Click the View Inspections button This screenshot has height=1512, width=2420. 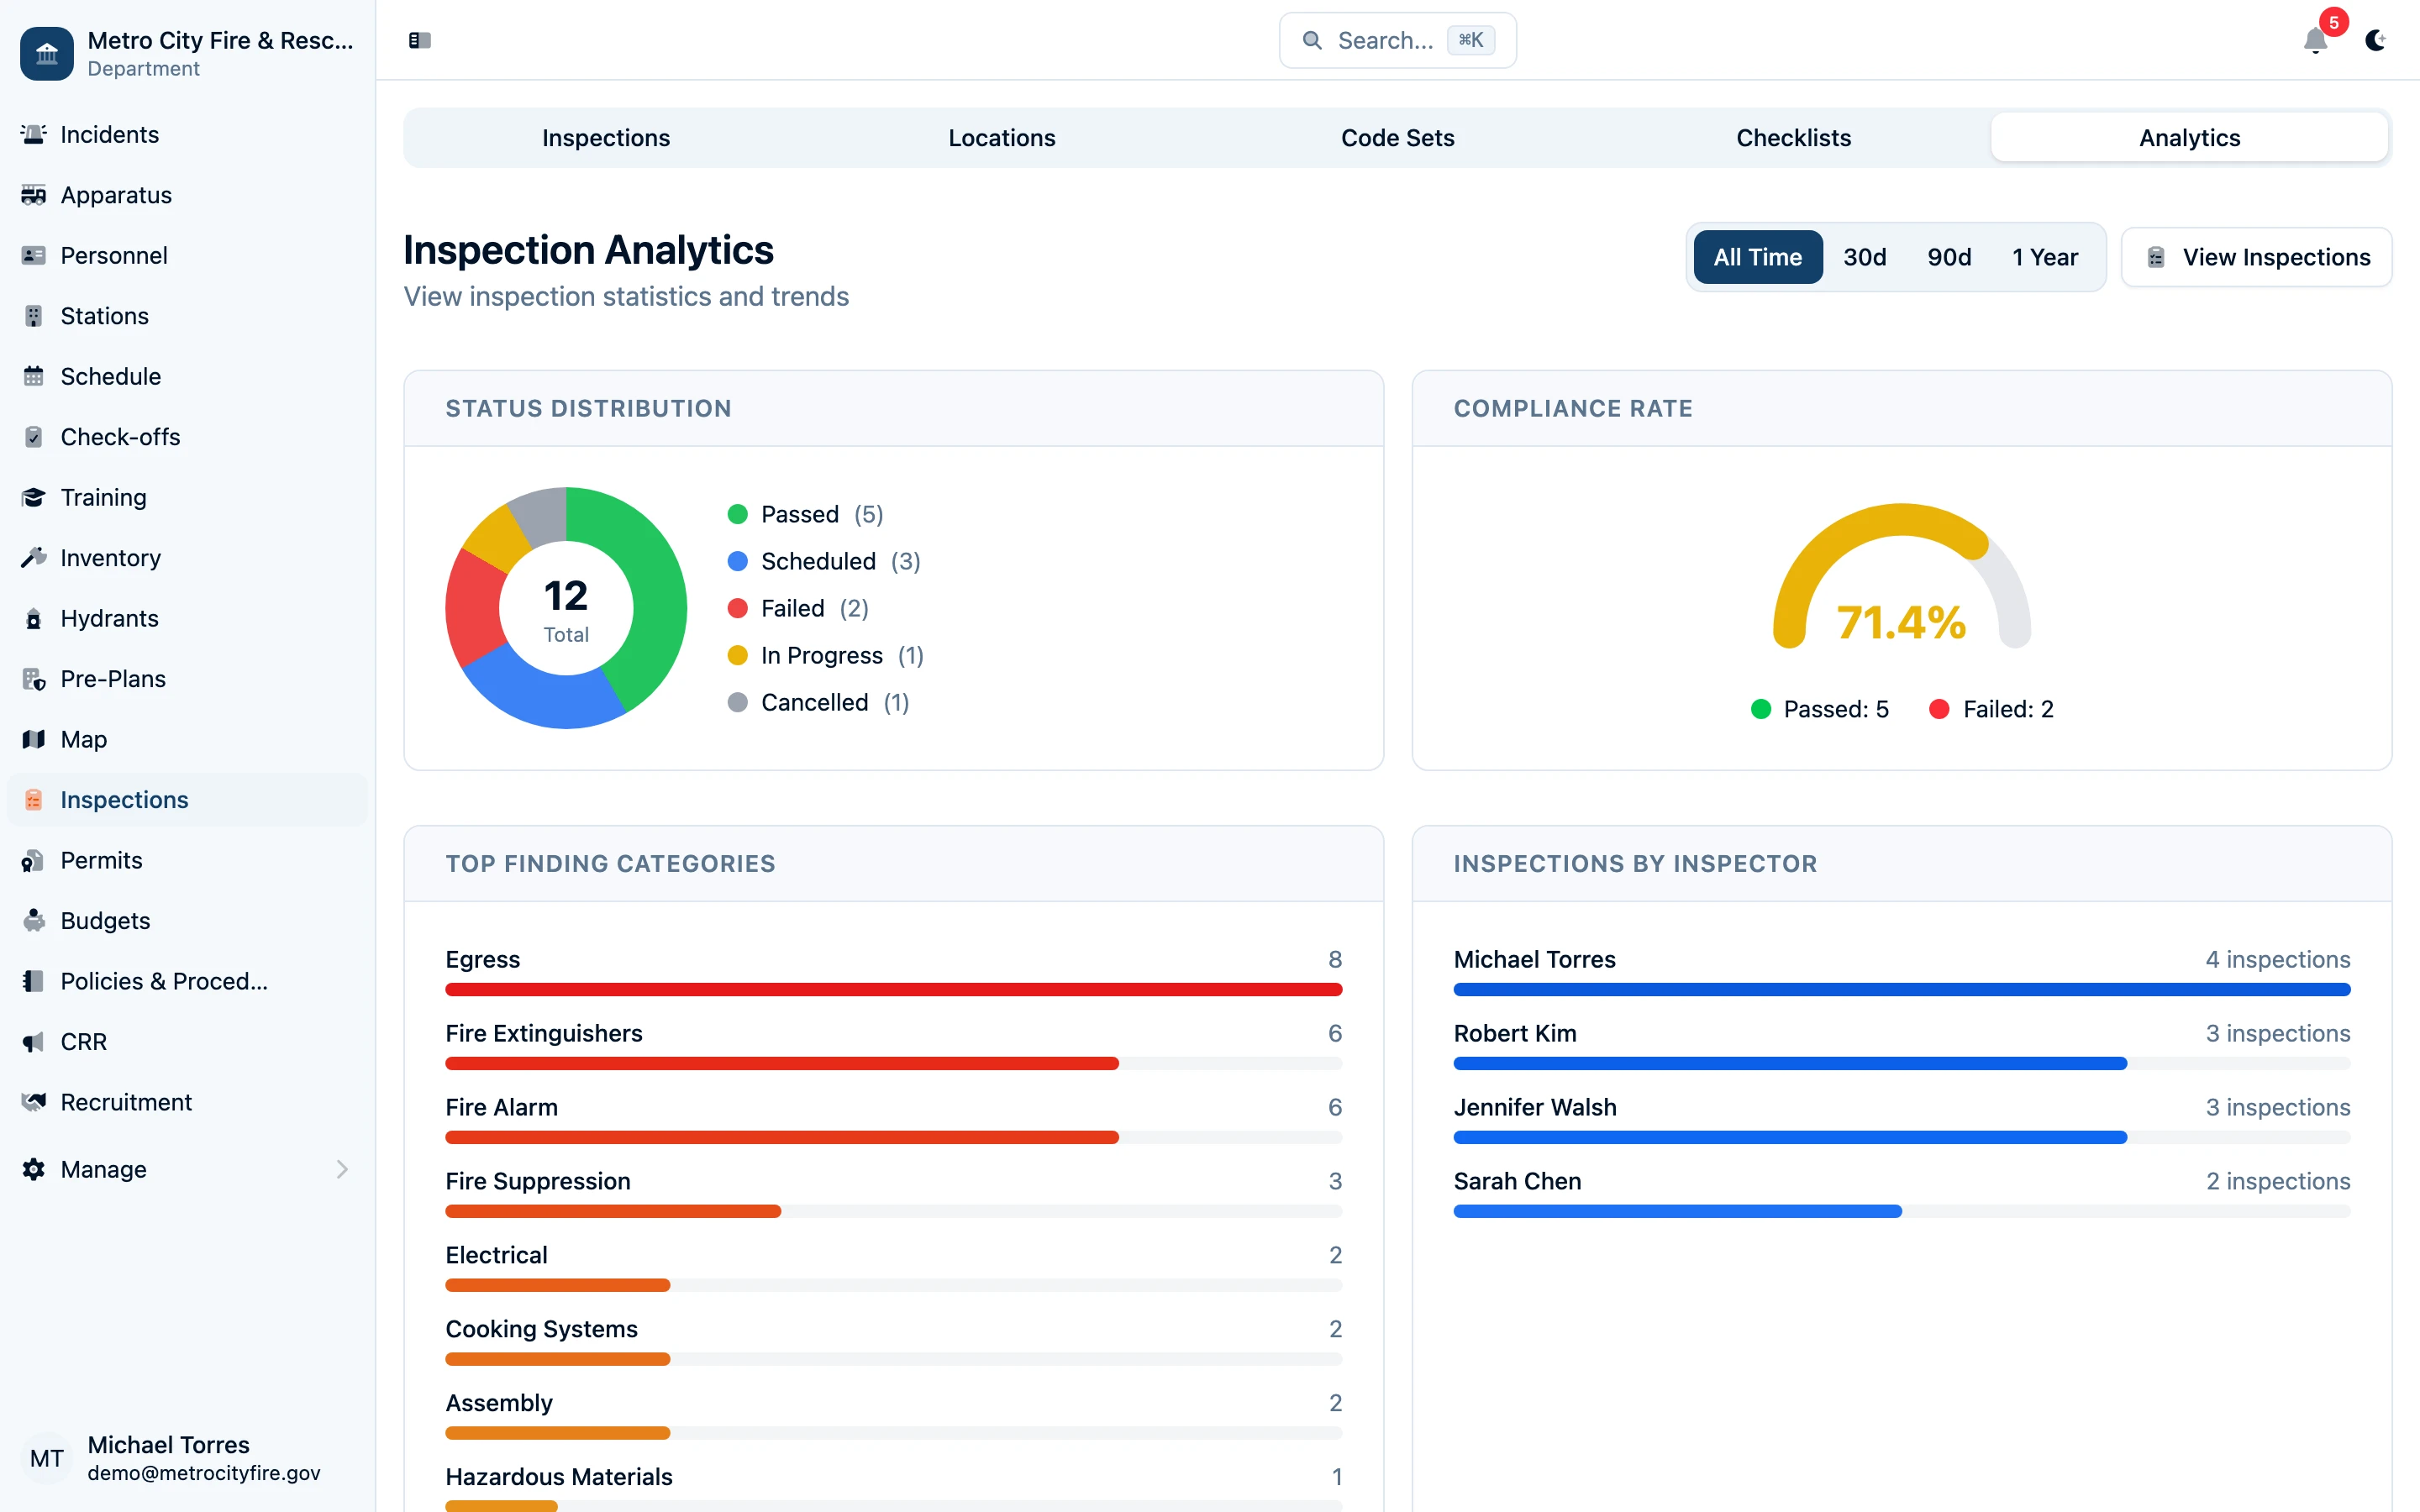(x=2256, y=257)
